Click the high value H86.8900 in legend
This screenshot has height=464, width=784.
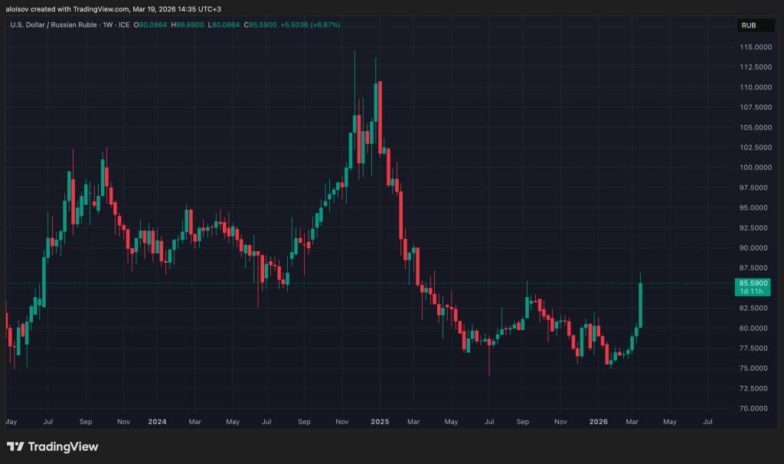[188, 25]
